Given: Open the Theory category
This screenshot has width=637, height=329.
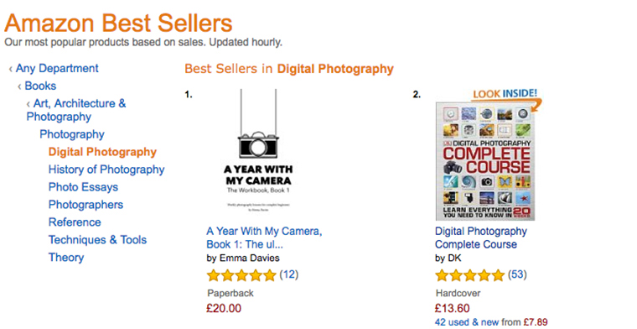Looking at the screenshot, I should (66, 258).
